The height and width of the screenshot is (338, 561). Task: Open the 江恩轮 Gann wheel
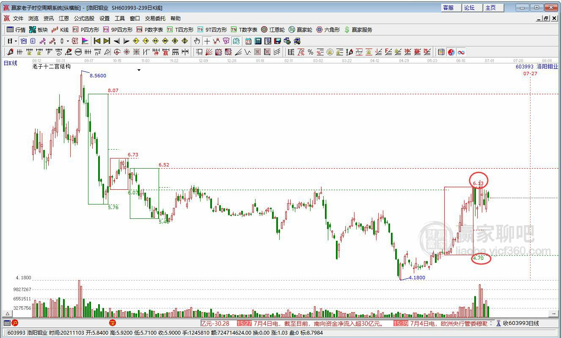coord(273,30)
